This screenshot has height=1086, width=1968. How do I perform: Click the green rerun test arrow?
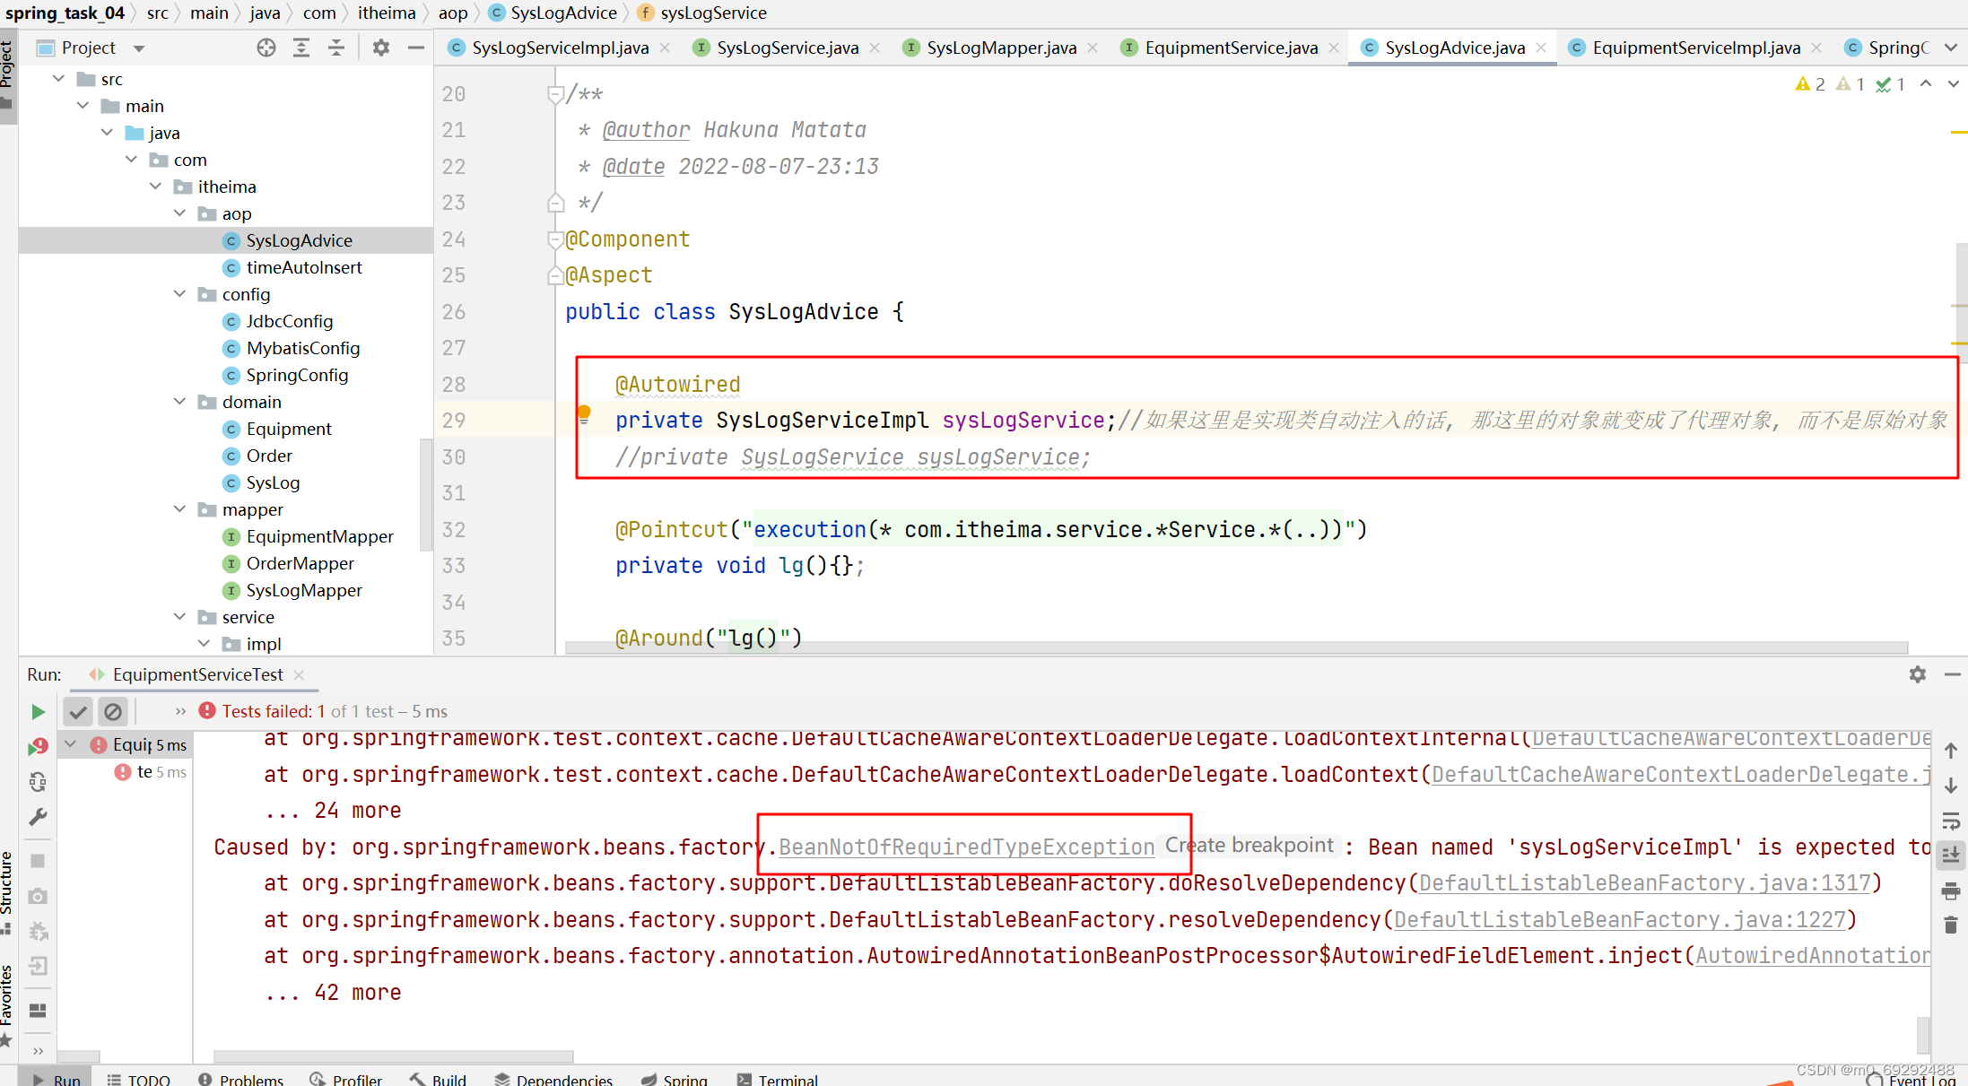point(38,711)
